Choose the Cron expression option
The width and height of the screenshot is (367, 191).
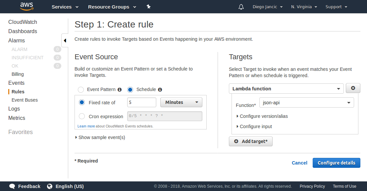tap(82, 116)
